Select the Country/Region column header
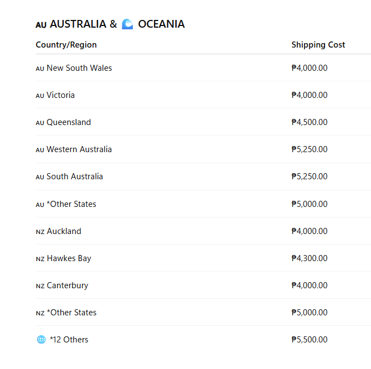This screenshot has width=371, height=369. tap(66, 45)
